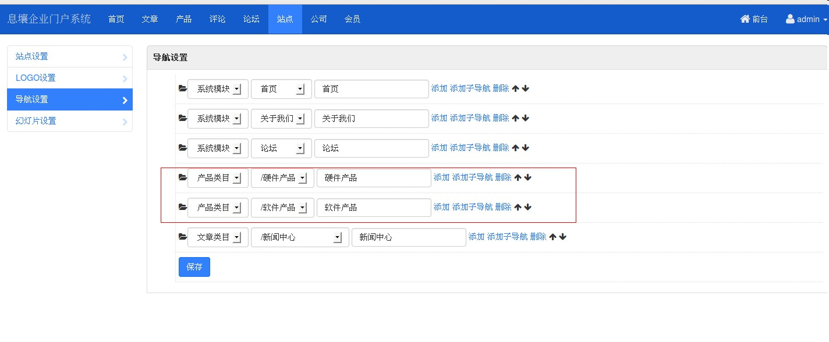
Task: Click the 新闻中心 name text field
Action: click(x=409, y=237)
